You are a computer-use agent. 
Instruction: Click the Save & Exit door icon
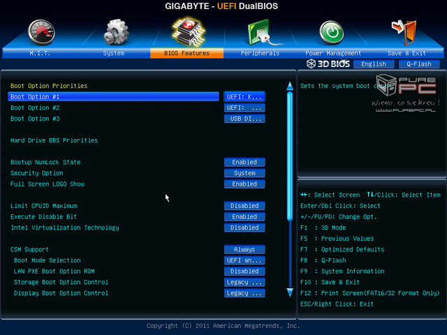point(404,33)
